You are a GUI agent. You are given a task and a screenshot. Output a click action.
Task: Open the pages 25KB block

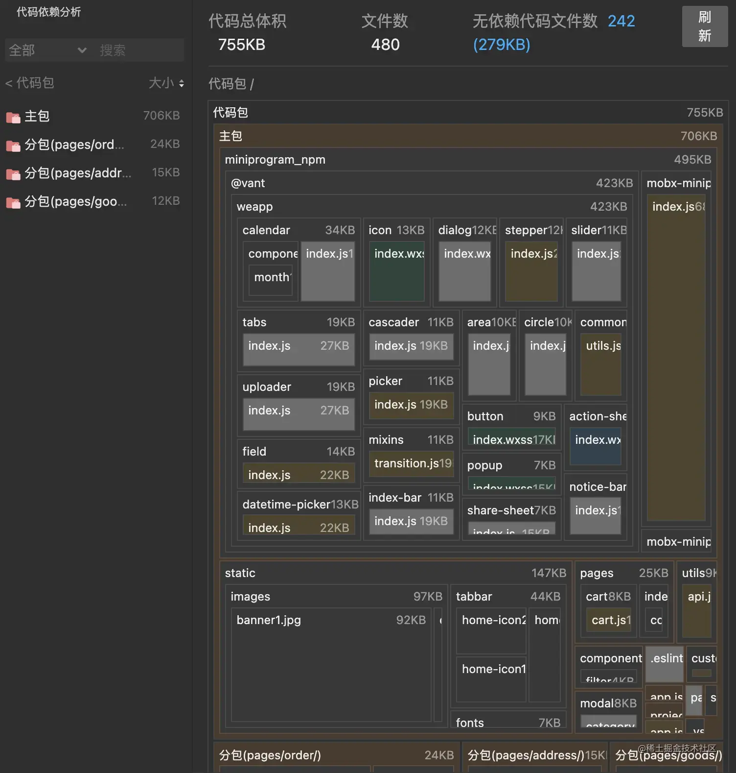coord(624,573)
